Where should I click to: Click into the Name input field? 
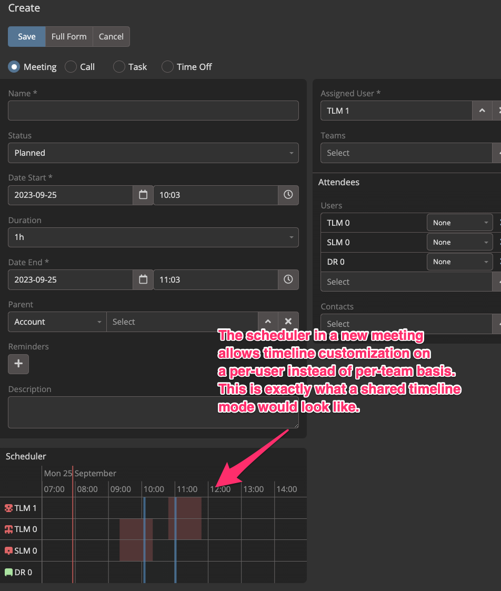(153, 111)
